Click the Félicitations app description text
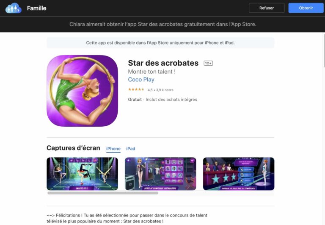Viewport: 325px width, 225px height. pyautogui.click(x=127, y=218)
